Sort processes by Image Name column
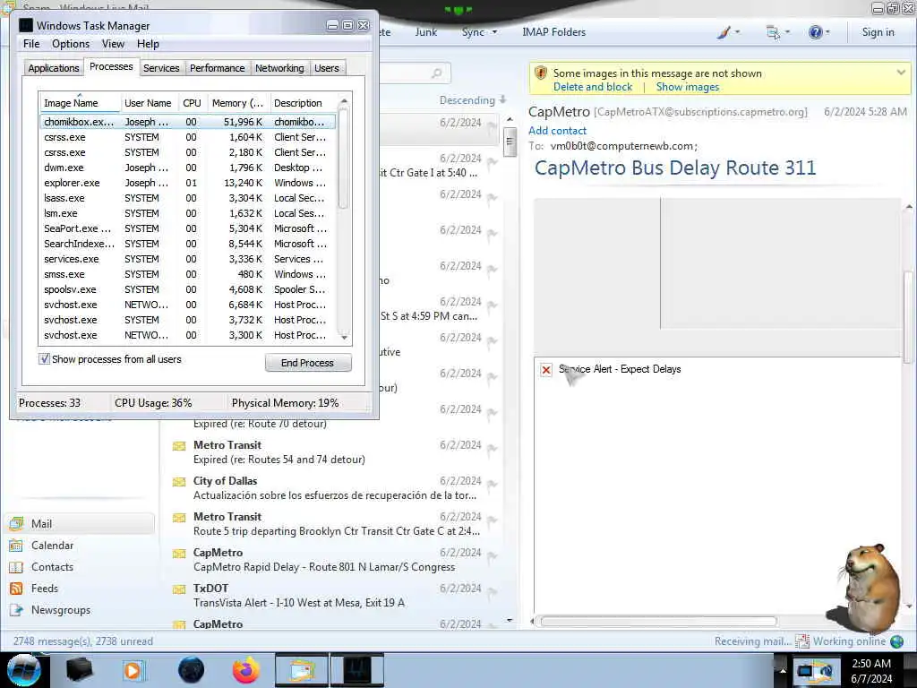 (x=80, y=103)
